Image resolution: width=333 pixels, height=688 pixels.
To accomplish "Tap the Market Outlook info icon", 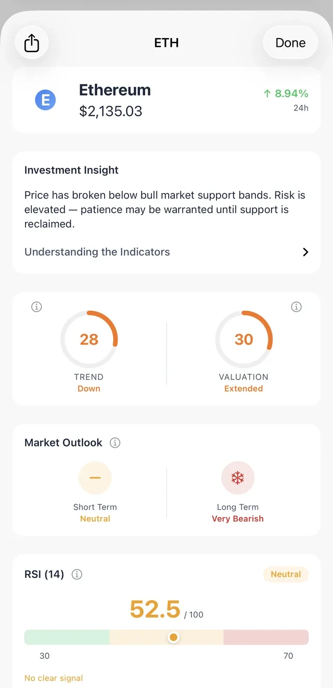I will pyautogui.click(x=115, y=443).
